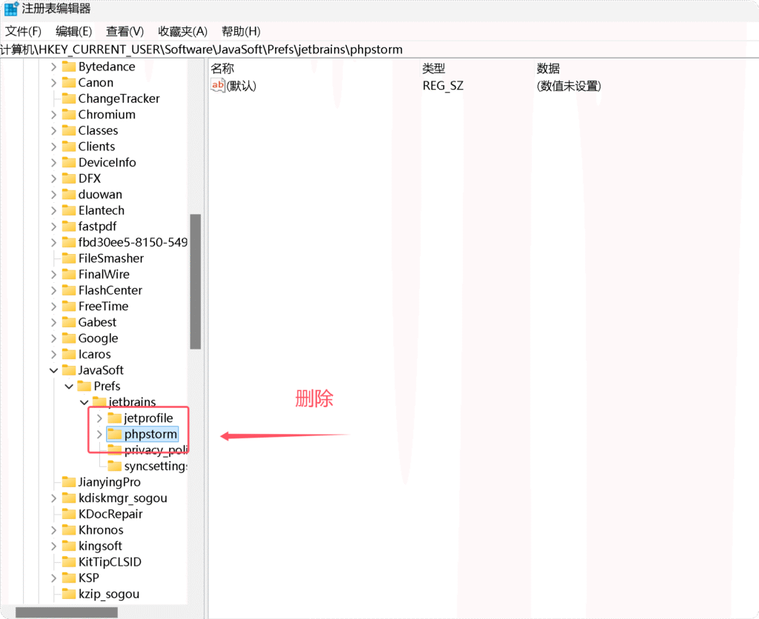Expand the Bytedance key
The width and height of the screenshot is (759, 619).
point(53,67)
